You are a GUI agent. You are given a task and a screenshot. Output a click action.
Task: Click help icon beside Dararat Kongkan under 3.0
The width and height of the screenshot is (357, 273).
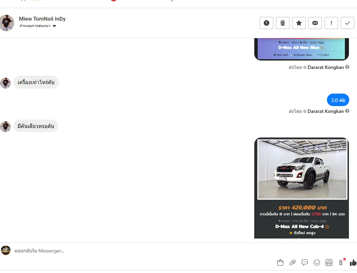point(347,111)
